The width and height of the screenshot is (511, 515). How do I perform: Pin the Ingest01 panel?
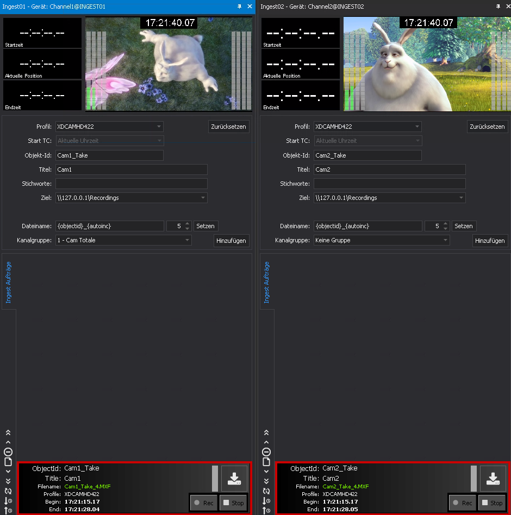pos(239,6)
